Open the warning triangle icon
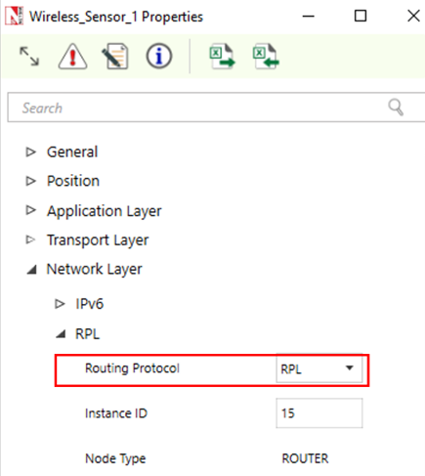 (72, 56)
